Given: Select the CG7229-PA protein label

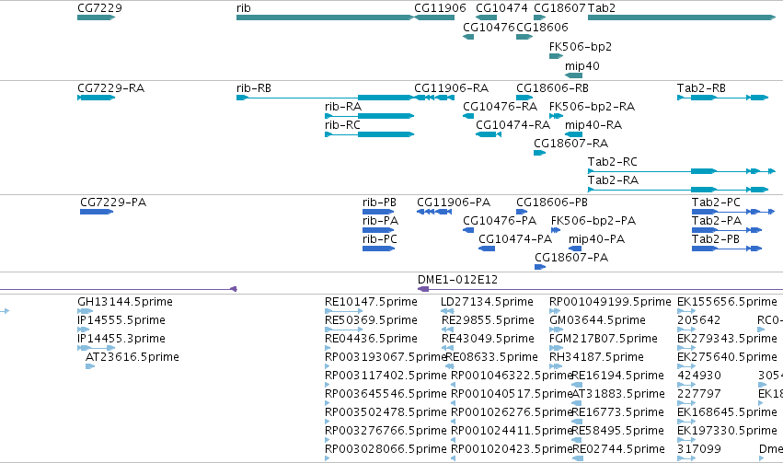Looking at the screenshot, I should (x=113, y=203).
